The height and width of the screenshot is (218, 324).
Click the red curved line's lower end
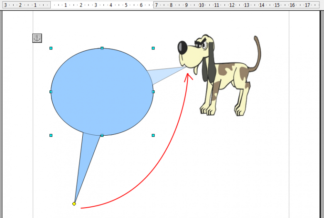click(82, 208)
